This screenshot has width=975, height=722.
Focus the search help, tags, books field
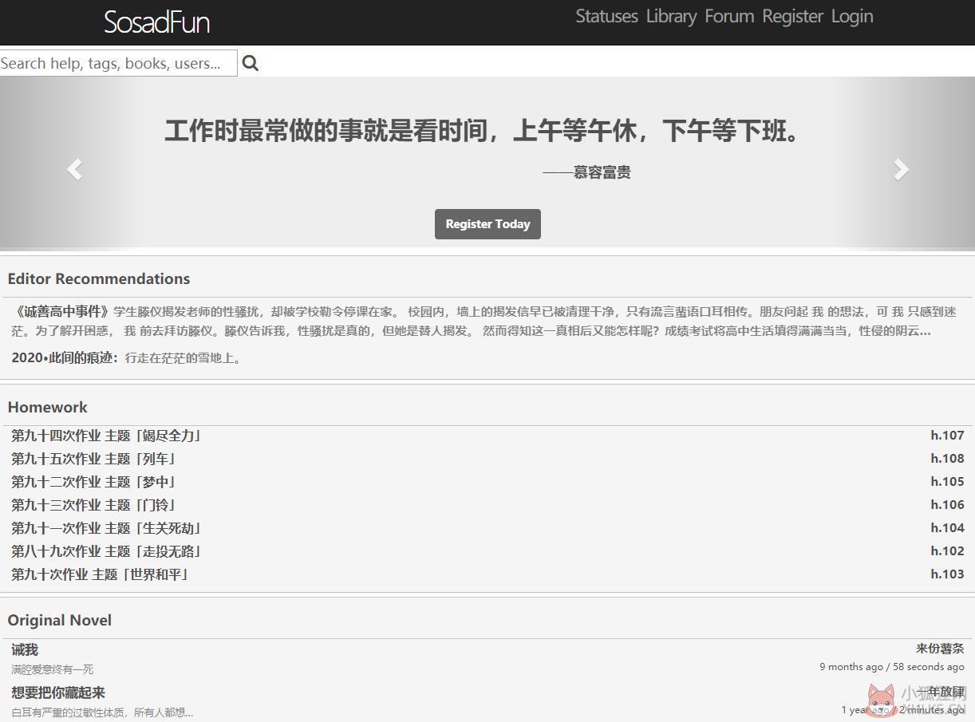[118, 63]
